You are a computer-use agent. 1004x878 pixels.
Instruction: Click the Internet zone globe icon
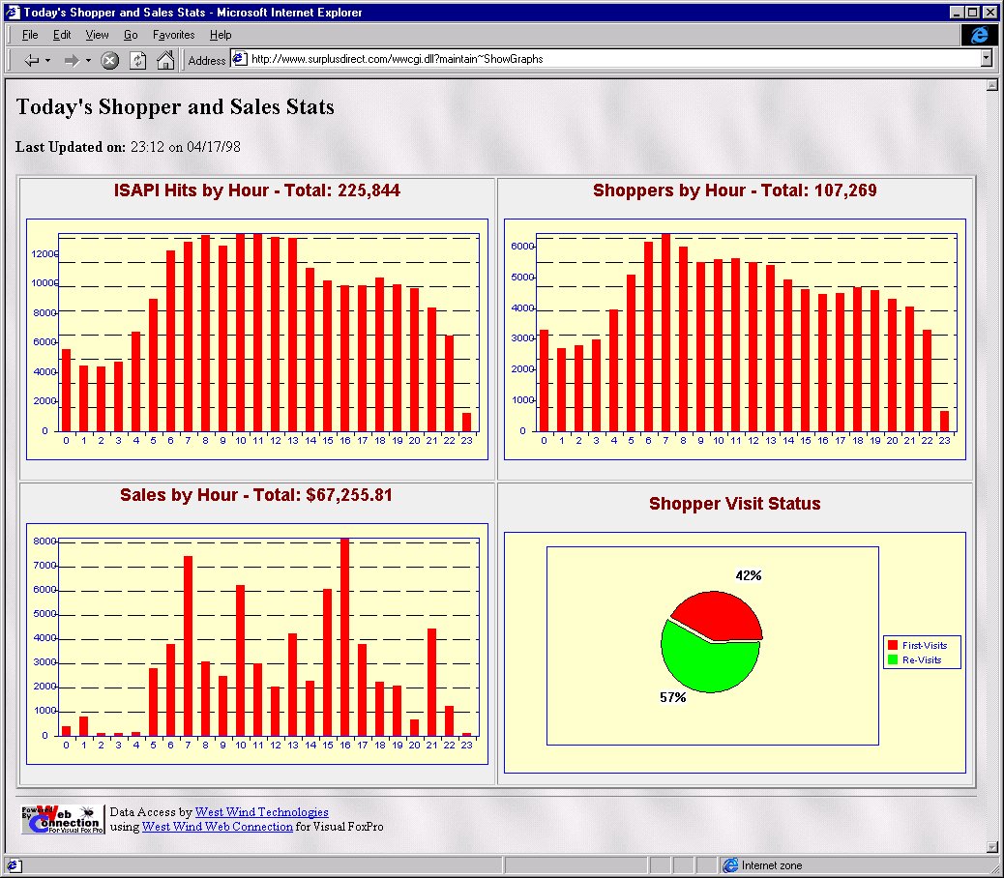pos(730,865)
